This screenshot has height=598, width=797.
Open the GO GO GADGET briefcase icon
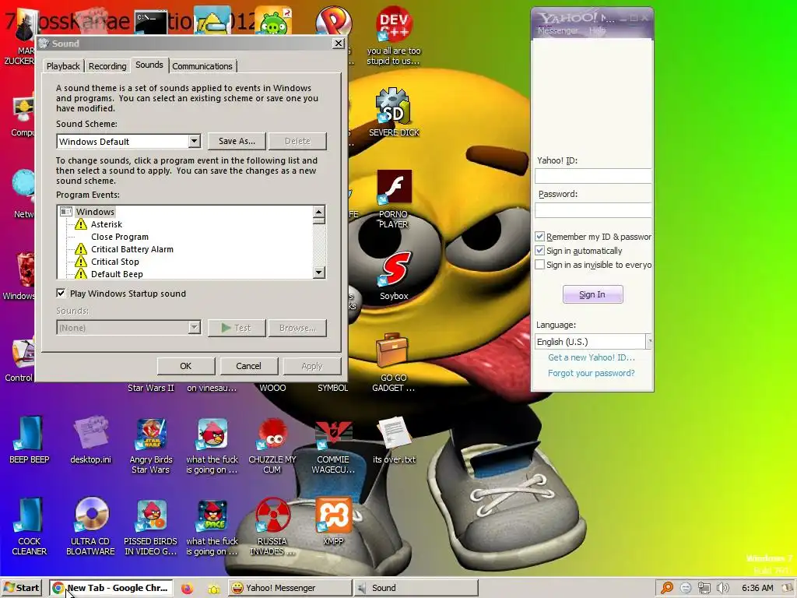[x=393, y=350]
